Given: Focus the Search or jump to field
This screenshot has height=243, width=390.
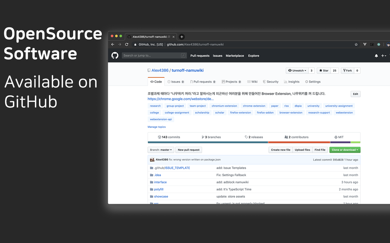Looking at the screenshot, I should (154, 56).
